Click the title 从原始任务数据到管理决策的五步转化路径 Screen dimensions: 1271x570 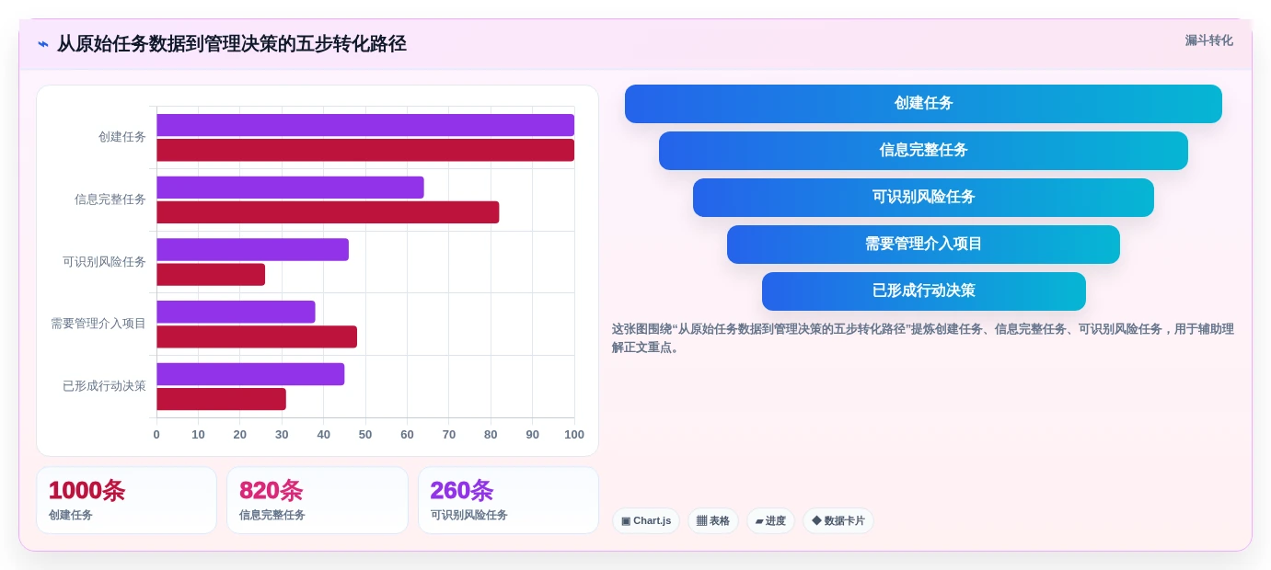click(231, 44)
